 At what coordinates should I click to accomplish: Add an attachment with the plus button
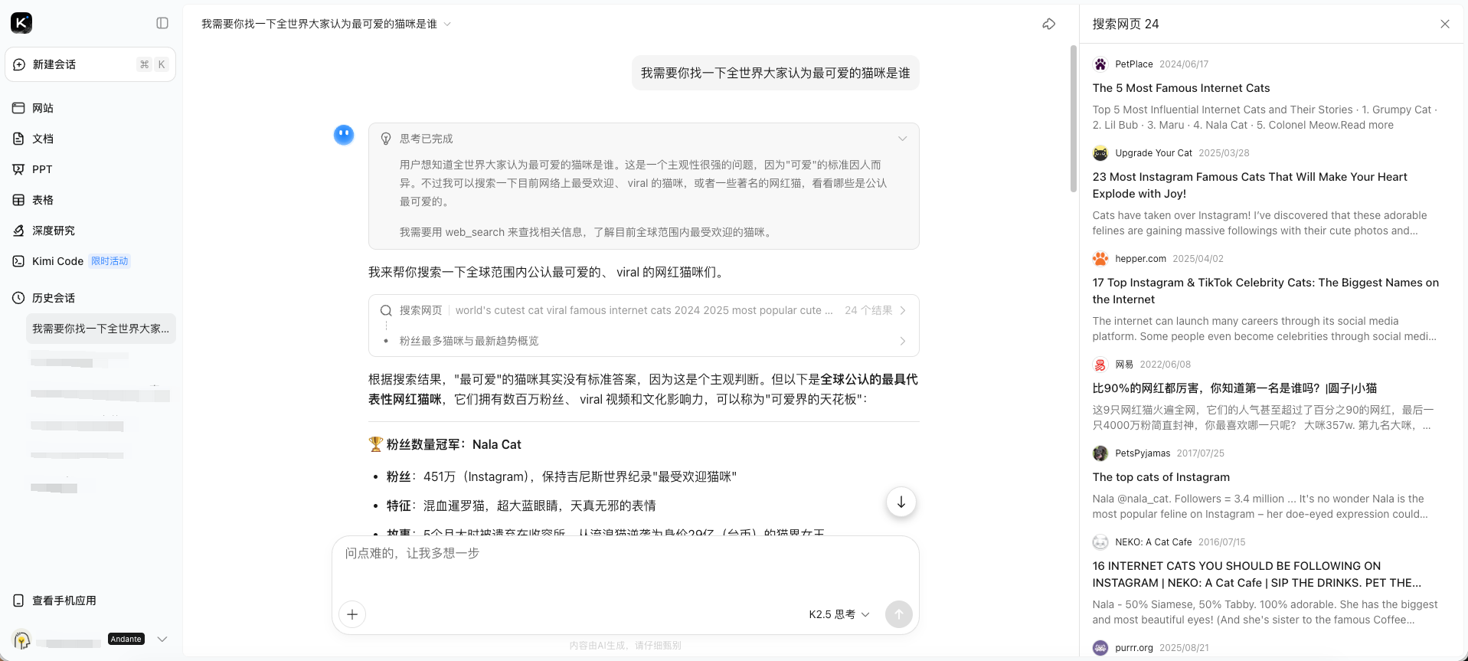(352, 614)
